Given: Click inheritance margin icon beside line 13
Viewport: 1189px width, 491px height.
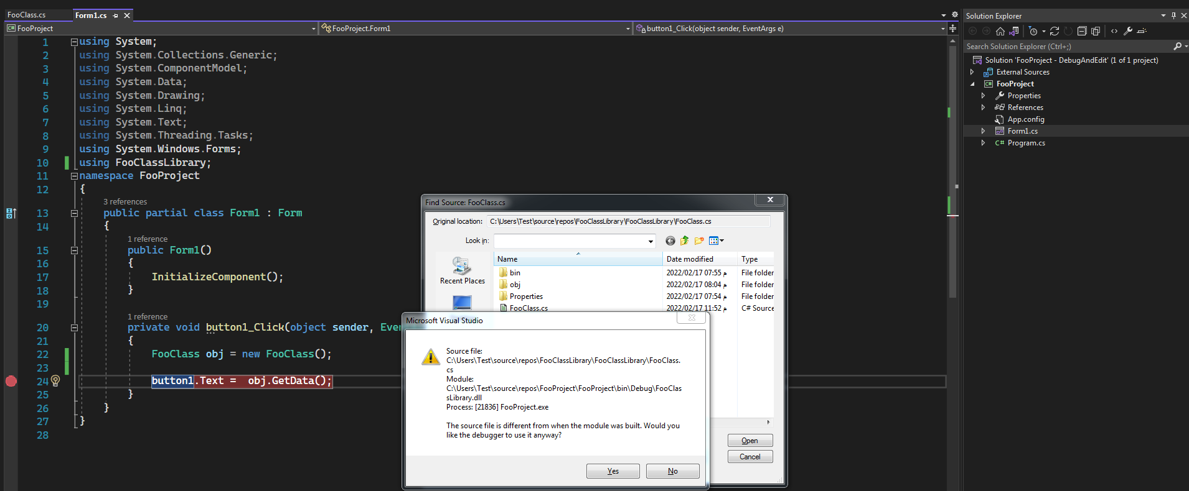Looking at the screenshot, I should [11, 213].
